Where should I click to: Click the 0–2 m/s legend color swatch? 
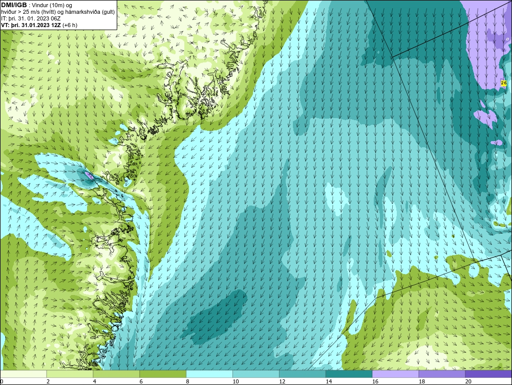[24, 374]
